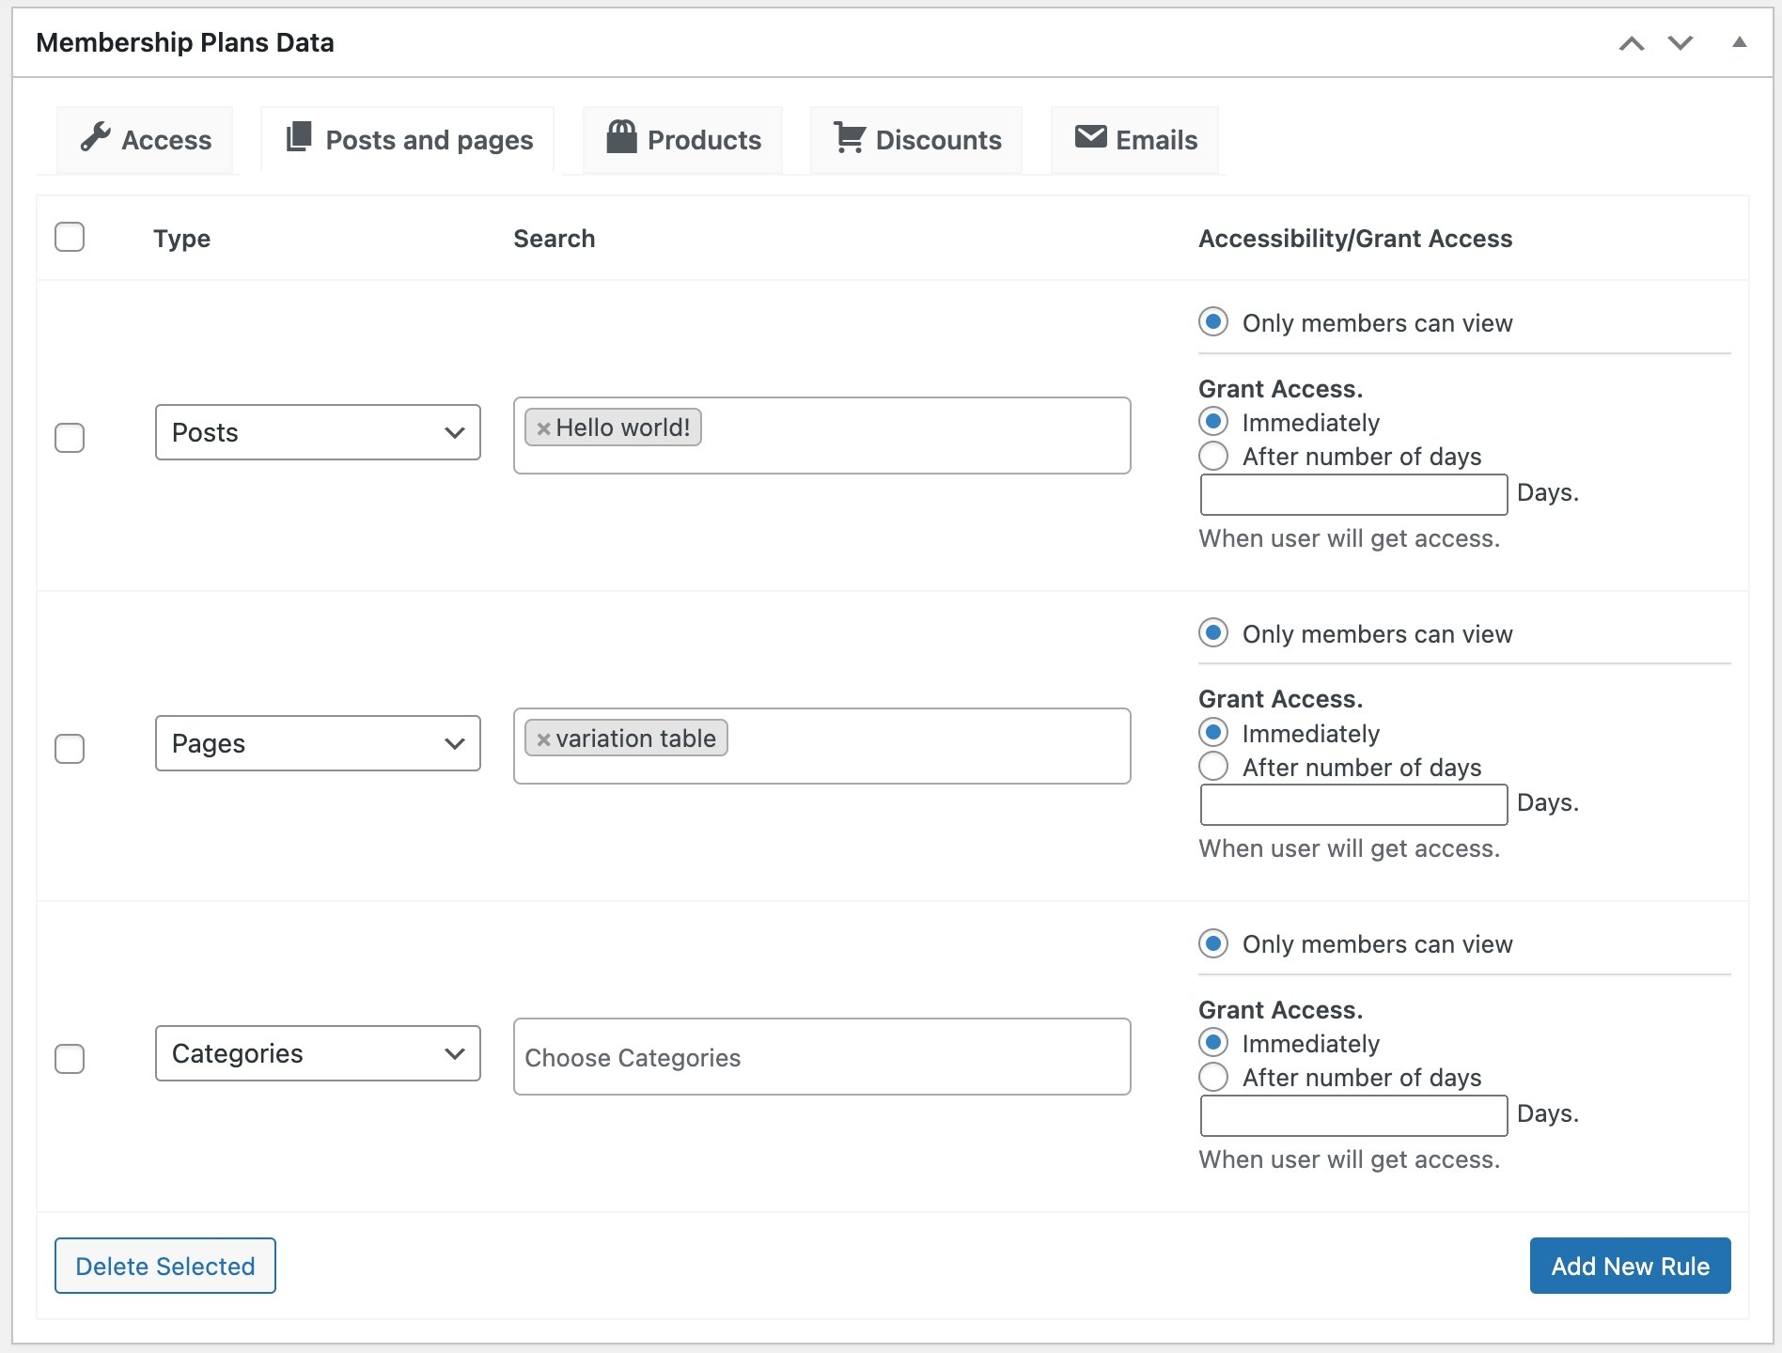The width and height of the screenshot is (1782, 1353).
Task: Check the Pages rule row checkbox
Action: [70, 749]
